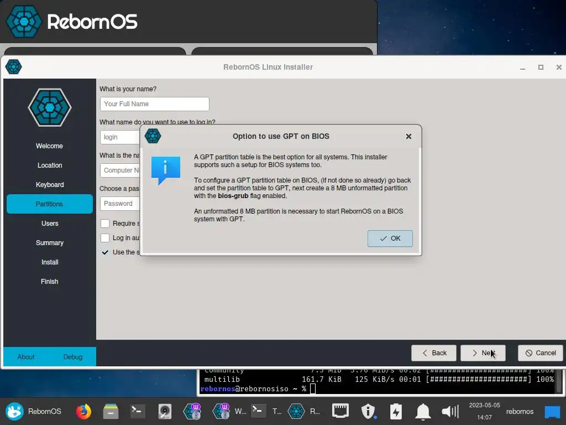Go to the Keyboard step in the sidebar

49,185
